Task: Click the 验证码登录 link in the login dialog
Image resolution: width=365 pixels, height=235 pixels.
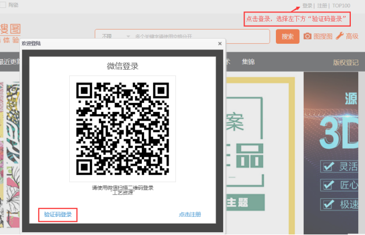Action: click(58, 215)
